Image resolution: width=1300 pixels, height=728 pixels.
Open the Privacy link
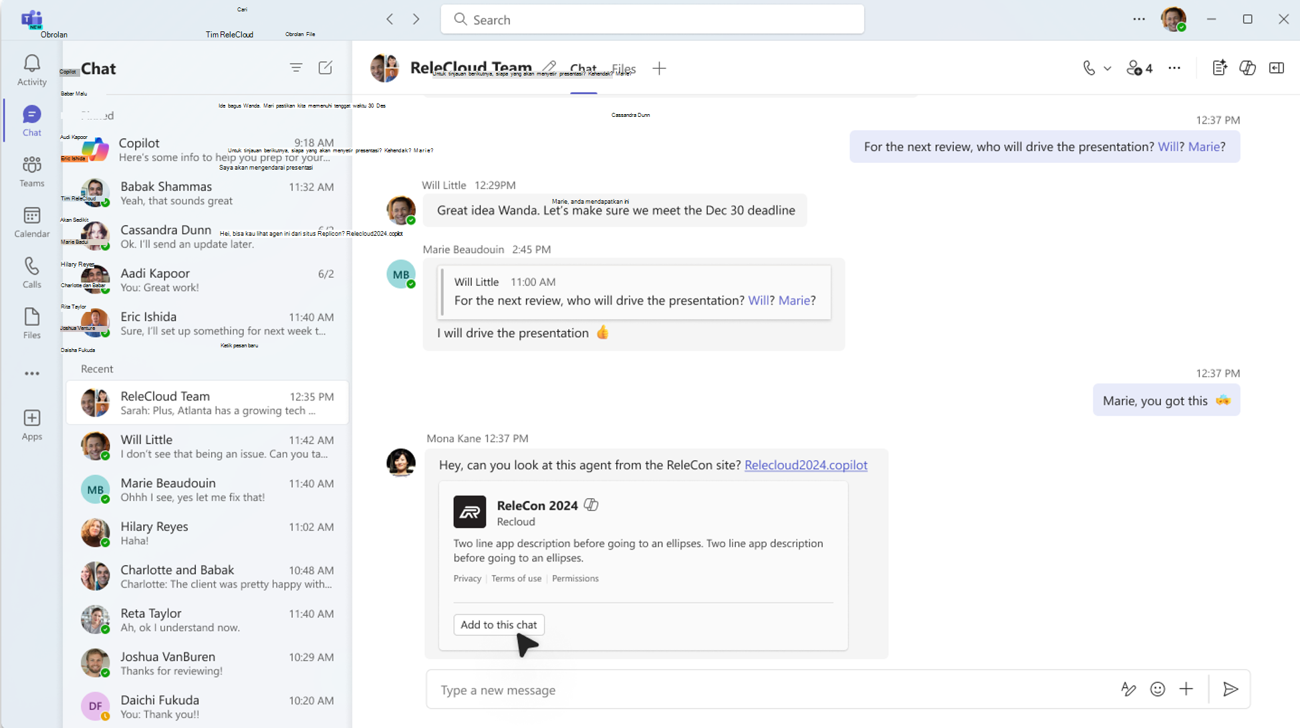click(467, 578)
